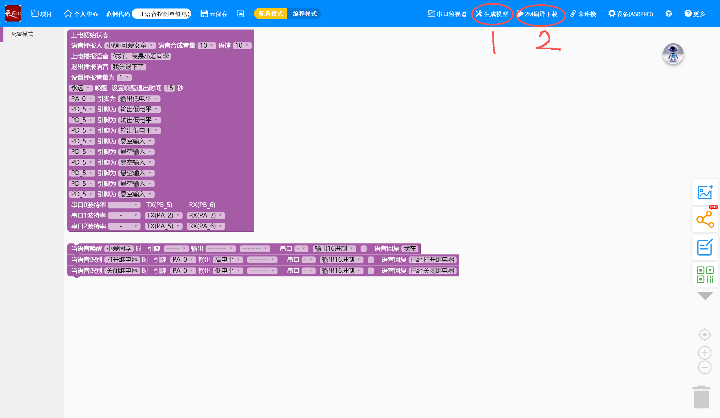
Task: Open the add image icon on right sidebar
Action: pyautogui.click(x=705, y=192)
